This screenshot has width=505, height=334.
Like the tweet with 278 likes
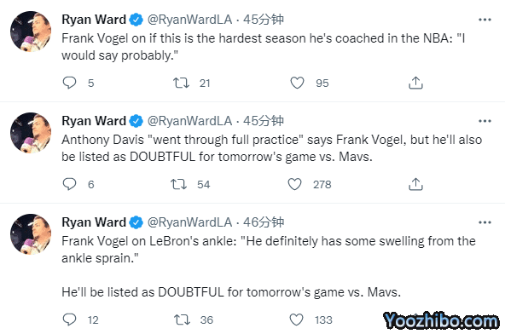coord(294,184)
